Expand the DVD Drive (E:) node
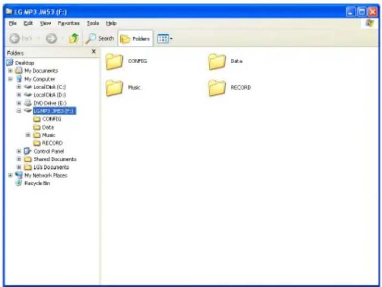 (19, 103)
